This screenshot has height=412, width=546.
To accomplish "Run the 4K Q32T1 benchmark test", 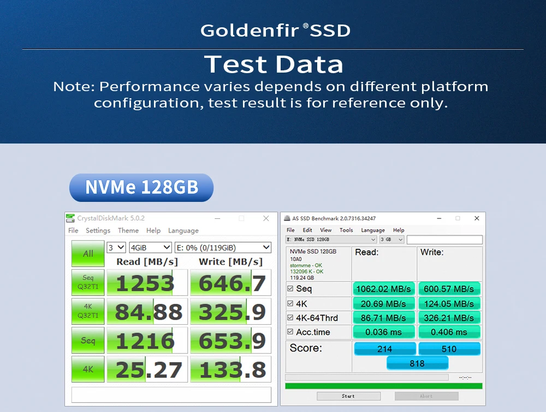I will 88,311.
